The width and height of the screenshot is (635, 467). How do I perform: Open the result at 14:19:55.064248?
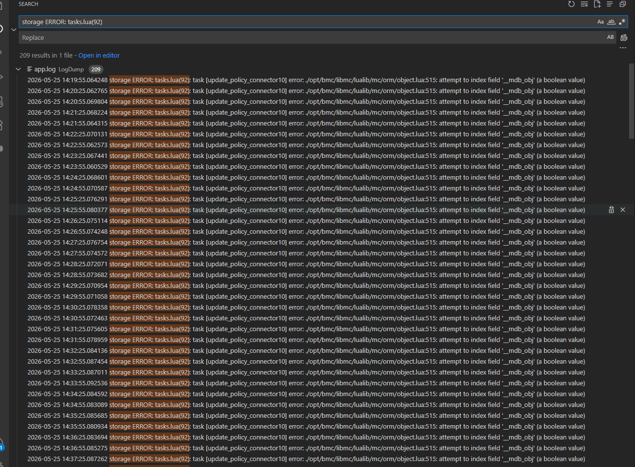(306, 80)
